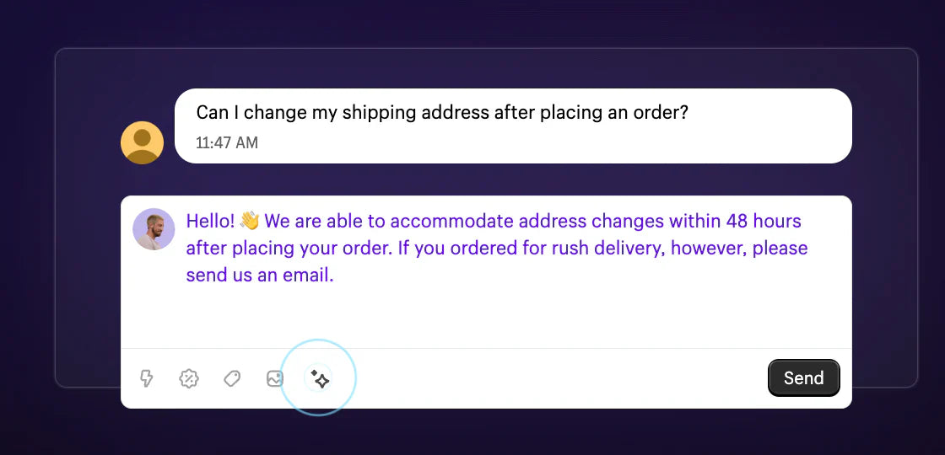Click the waving hand emoji in the draft
The width and height of the screenshot is (945, 455).
[250, 222]
